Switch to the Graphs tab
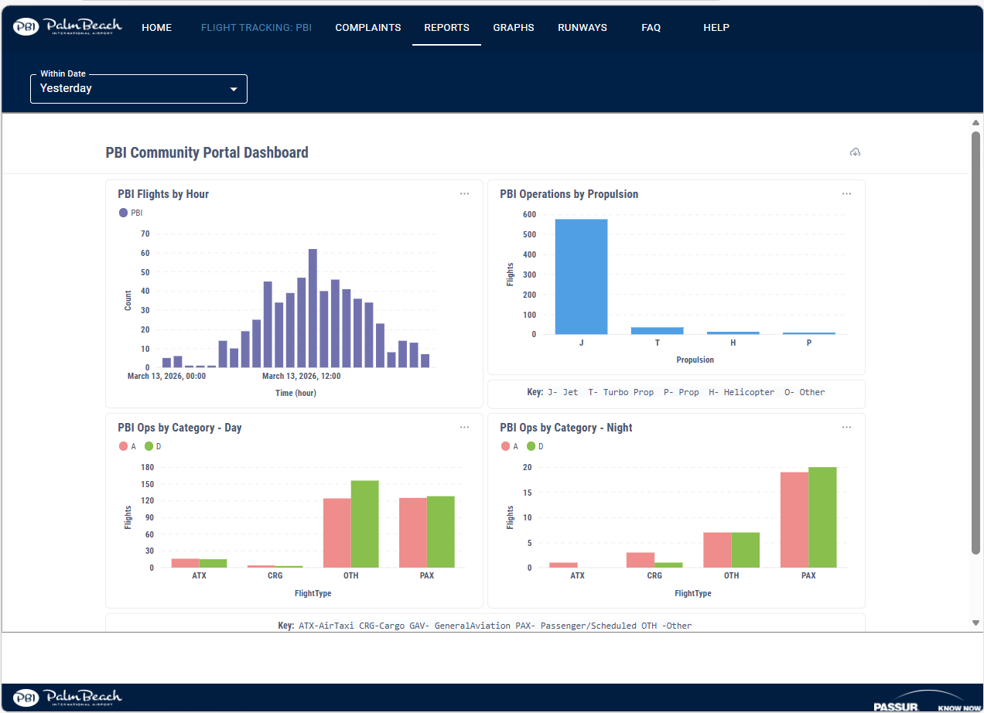 [514, 28]
